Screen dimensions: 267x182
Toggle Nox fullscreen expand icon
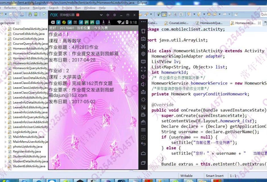point(143,69)
